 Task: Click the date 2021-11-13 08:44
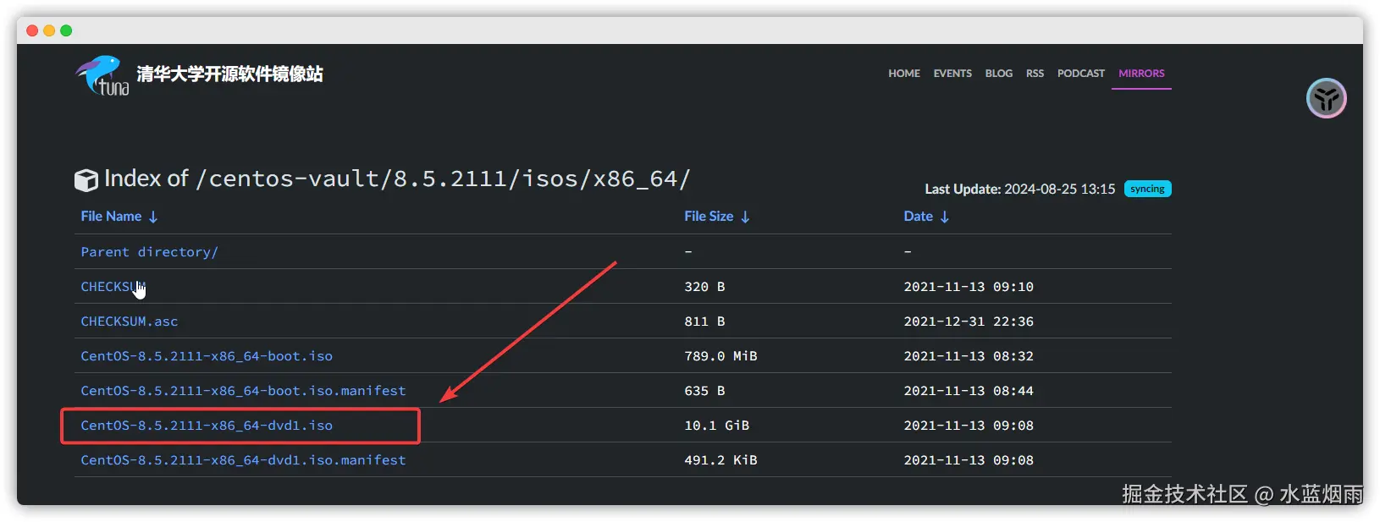pos(969,391)
